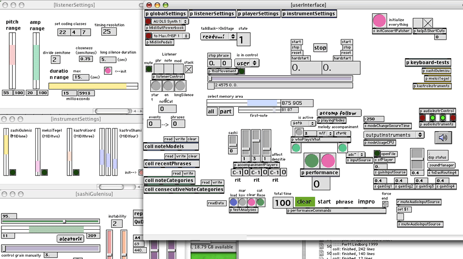Click the dark green button beside thisMovement
Image resolution: width=463 pixels, height=259 pixels.
242,71
